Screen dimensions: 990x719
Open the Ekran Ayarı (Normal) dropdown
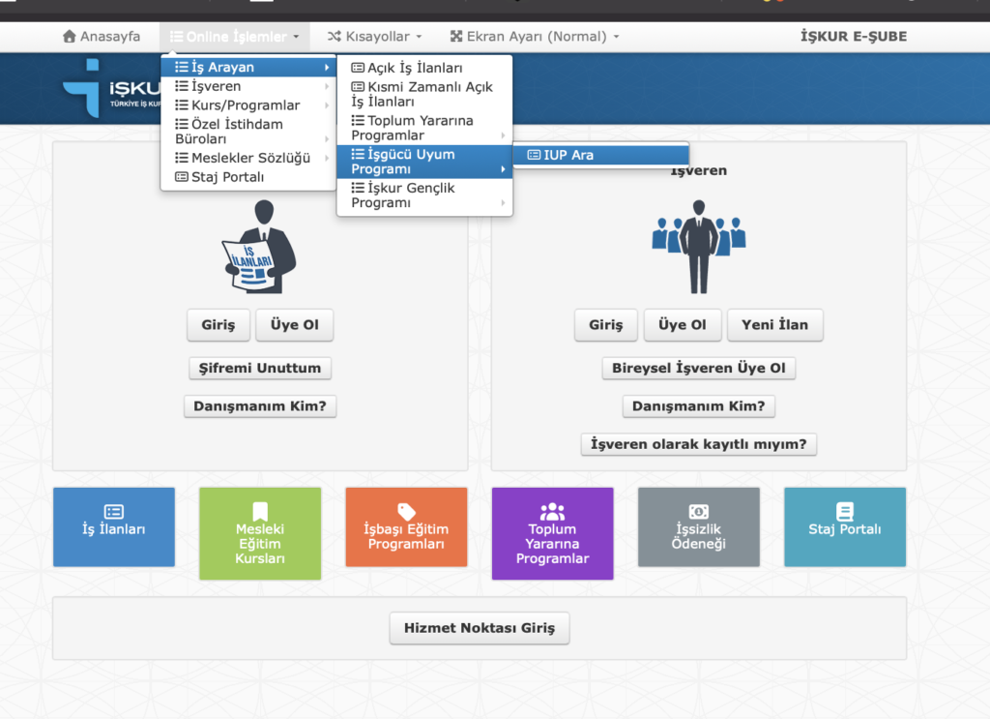(535, 37)
